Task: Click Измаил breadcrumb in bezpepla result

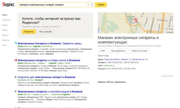Action: pyautogui.click(x=39, y=80)
